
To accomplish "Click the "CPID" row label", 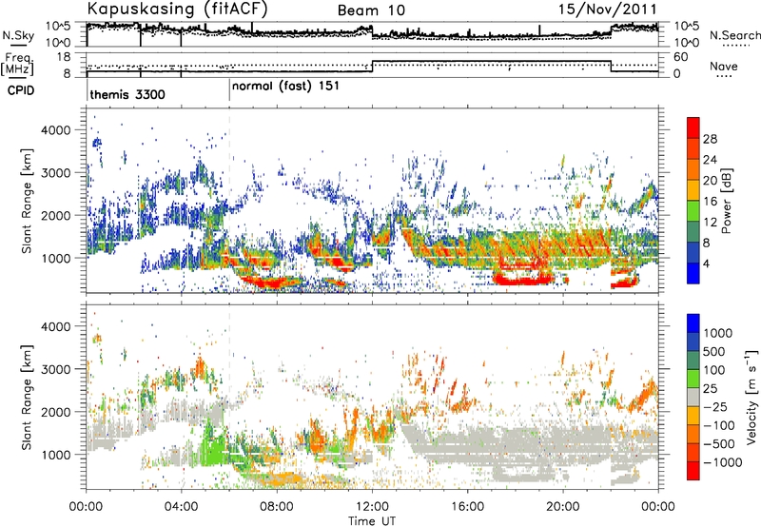I will pyautogui.click(x=21, y=90).
